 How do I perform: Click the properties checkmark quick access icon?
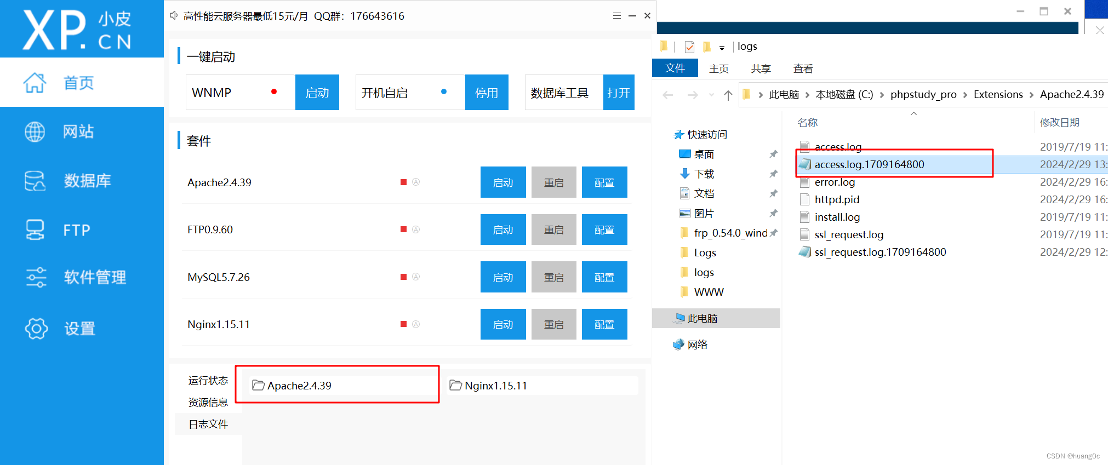tap(689, 47)
